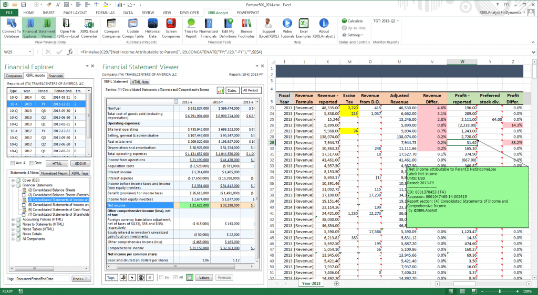
Task: Click the Dates button in Statement Viewer
Action: [232, 90]
